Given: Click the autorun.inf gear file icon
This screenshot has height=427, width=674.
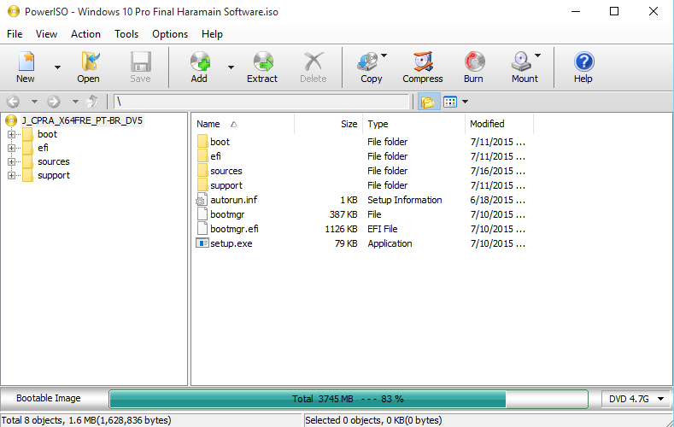Looking at the screenshot, I should [202, 200].
